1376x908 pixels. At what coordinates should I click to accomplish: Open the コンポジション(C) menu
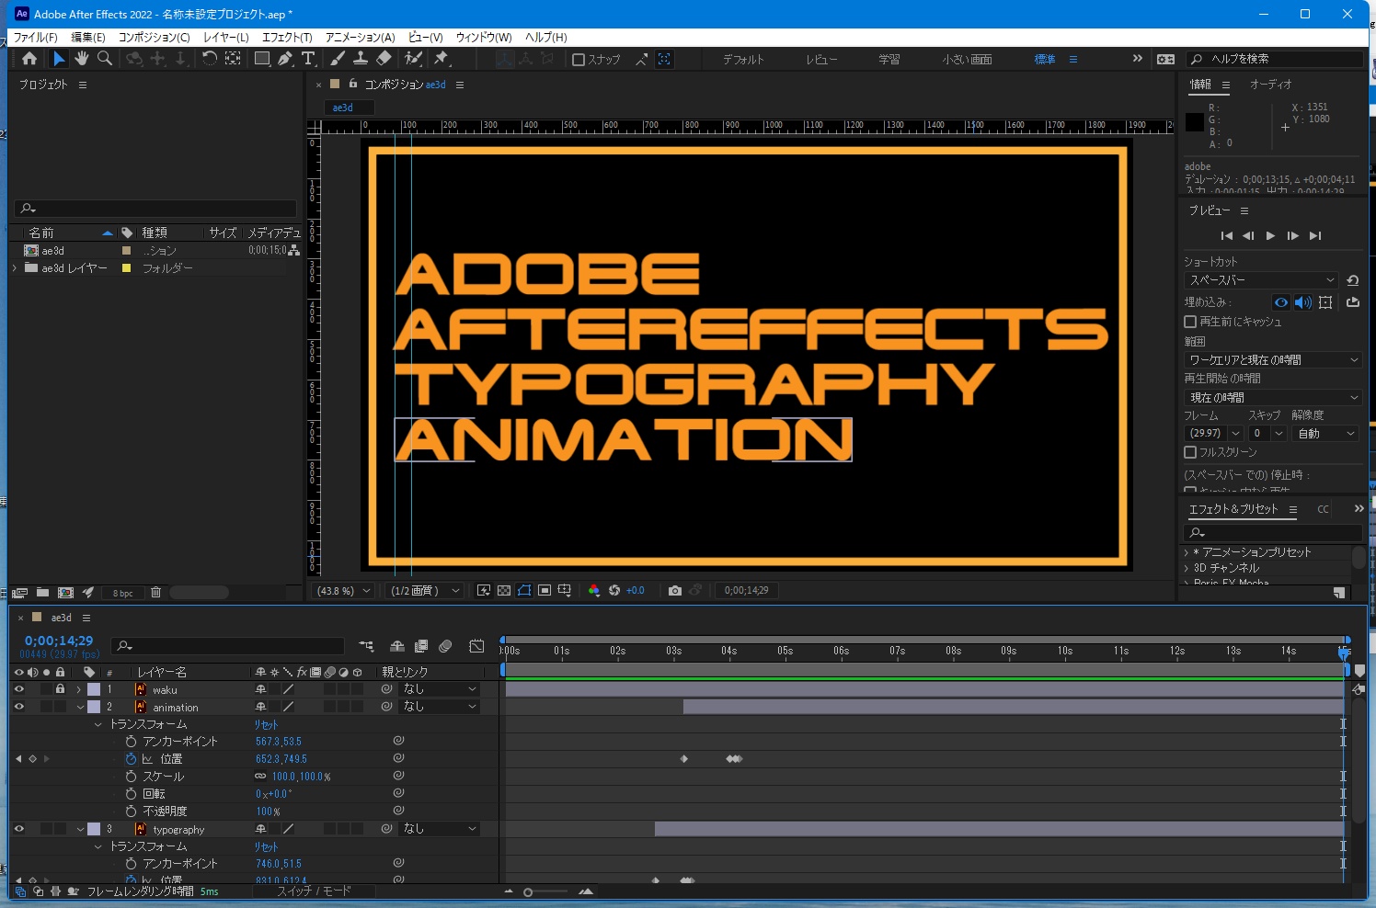[154, 38]
